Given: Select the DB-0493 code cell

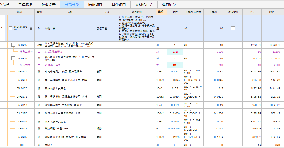Looking at the screenshot, I should 22,58.
